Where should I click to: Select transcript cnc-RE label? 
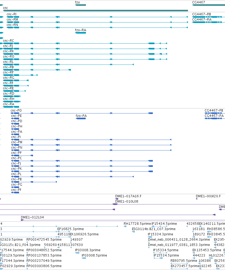(x=8, y=88)
